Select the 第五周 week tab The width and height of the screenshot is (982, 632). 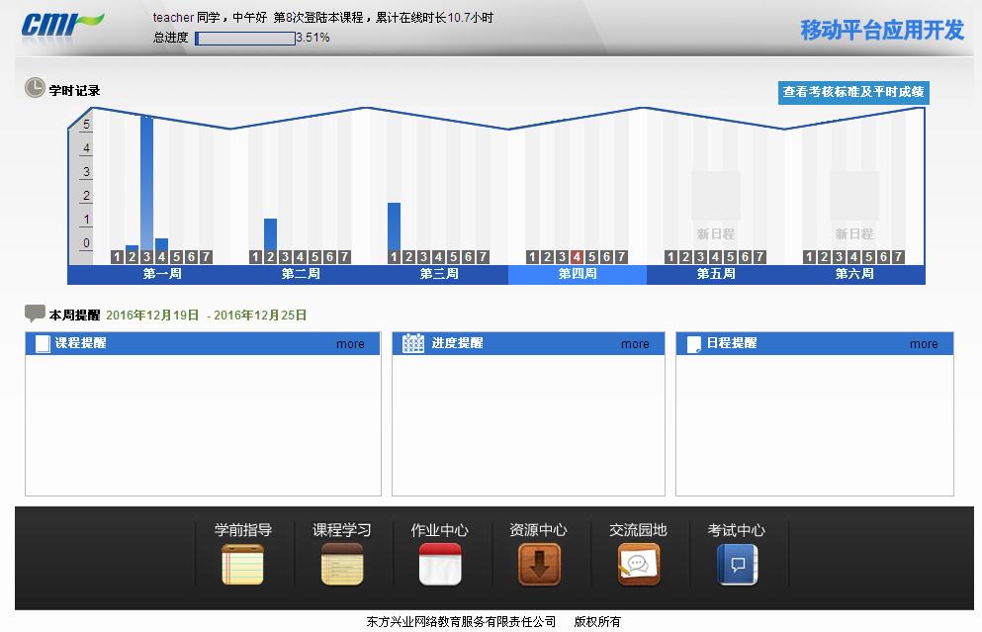[716, 274]
